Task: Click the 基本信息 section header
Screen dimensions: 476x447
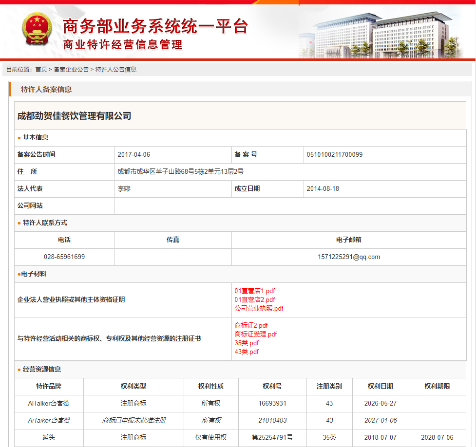Action: [x=36, y=137]
